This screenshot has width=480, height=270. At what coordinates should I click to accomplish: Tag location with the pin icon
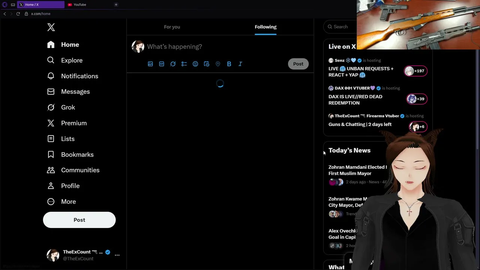[218, 64]
